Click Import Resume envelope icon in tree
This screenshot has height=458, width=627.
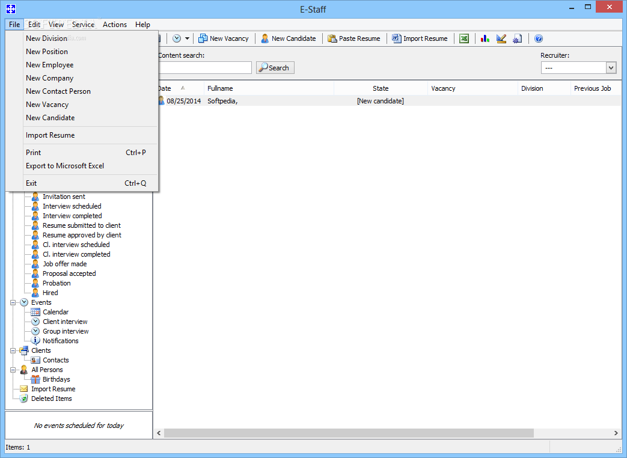pos(24,389)
